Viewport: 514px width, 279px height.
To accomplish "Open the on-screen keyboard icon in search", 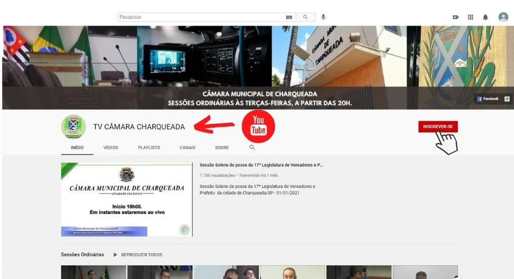I will pos(289,17).
